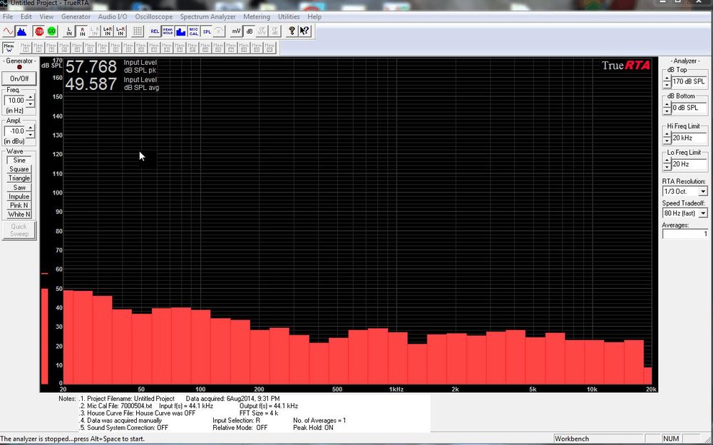
Task: Click the Ampl value field showing -10.0
Action: click(x=16, y=131)
